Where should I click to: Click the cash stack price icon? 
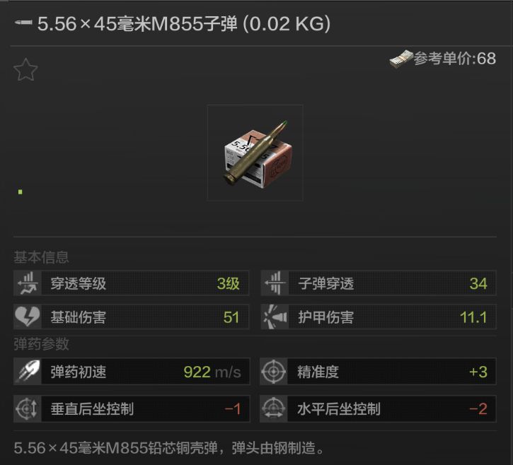401,59
